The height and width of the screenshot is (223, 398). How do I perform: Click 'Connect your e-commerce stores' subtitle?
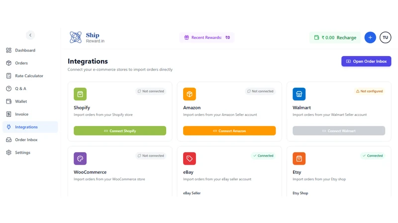tap(120, 69)
